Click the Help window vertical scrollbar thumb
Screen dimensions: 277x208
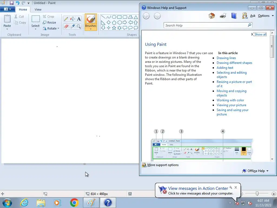[272, 47]
